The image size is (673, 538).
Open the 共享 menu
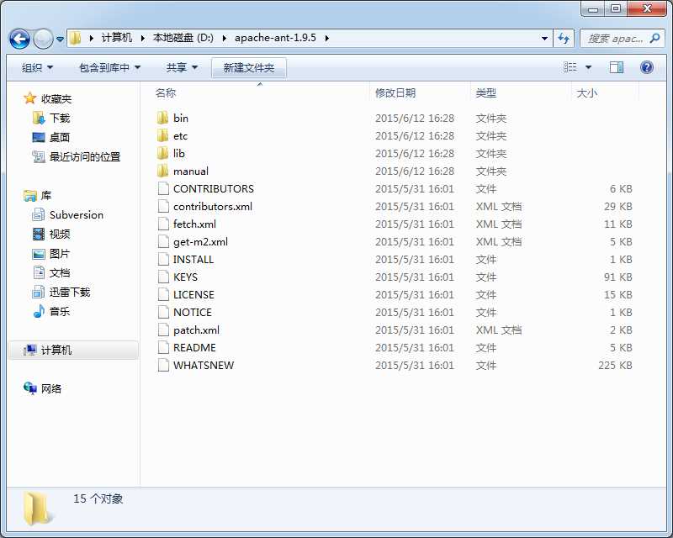point(182,68)
